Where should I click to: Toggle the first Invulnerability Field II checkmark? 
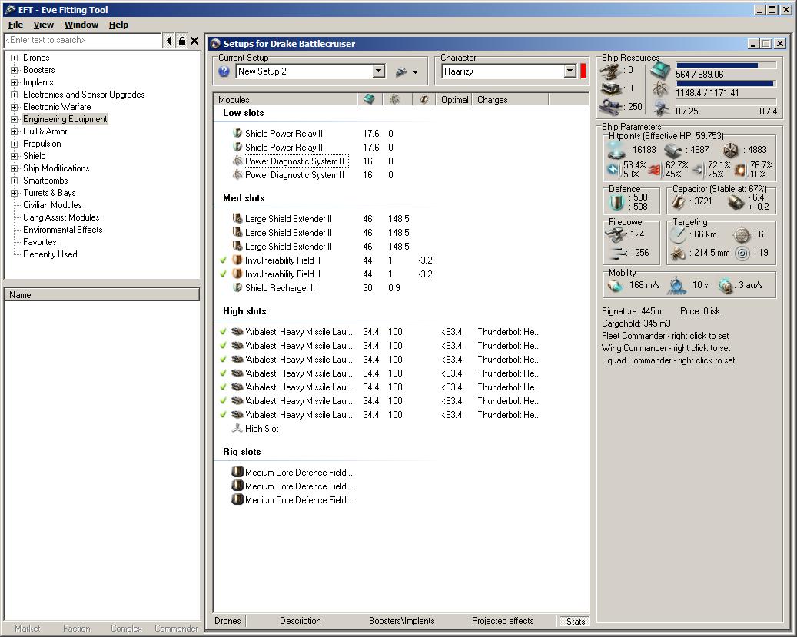click(x=223, y=260)
